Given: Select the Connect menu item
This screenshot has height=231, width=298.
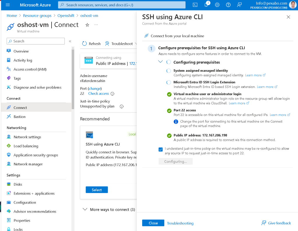Looking at the screenshot, I should [x=36, y=107].
